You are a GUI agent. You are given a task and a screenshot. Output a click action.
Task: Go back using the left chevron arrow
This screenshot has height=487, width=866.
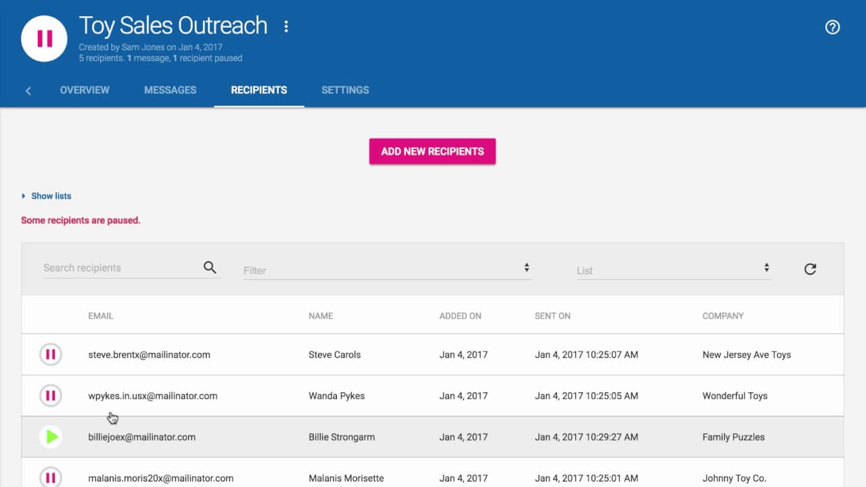(28, 90)
